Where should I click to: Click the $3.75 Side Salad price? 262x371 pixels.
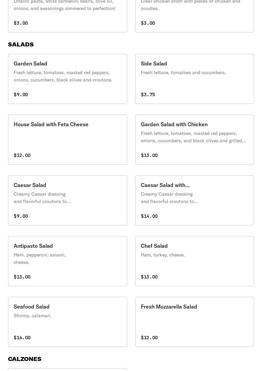point(148,95)
